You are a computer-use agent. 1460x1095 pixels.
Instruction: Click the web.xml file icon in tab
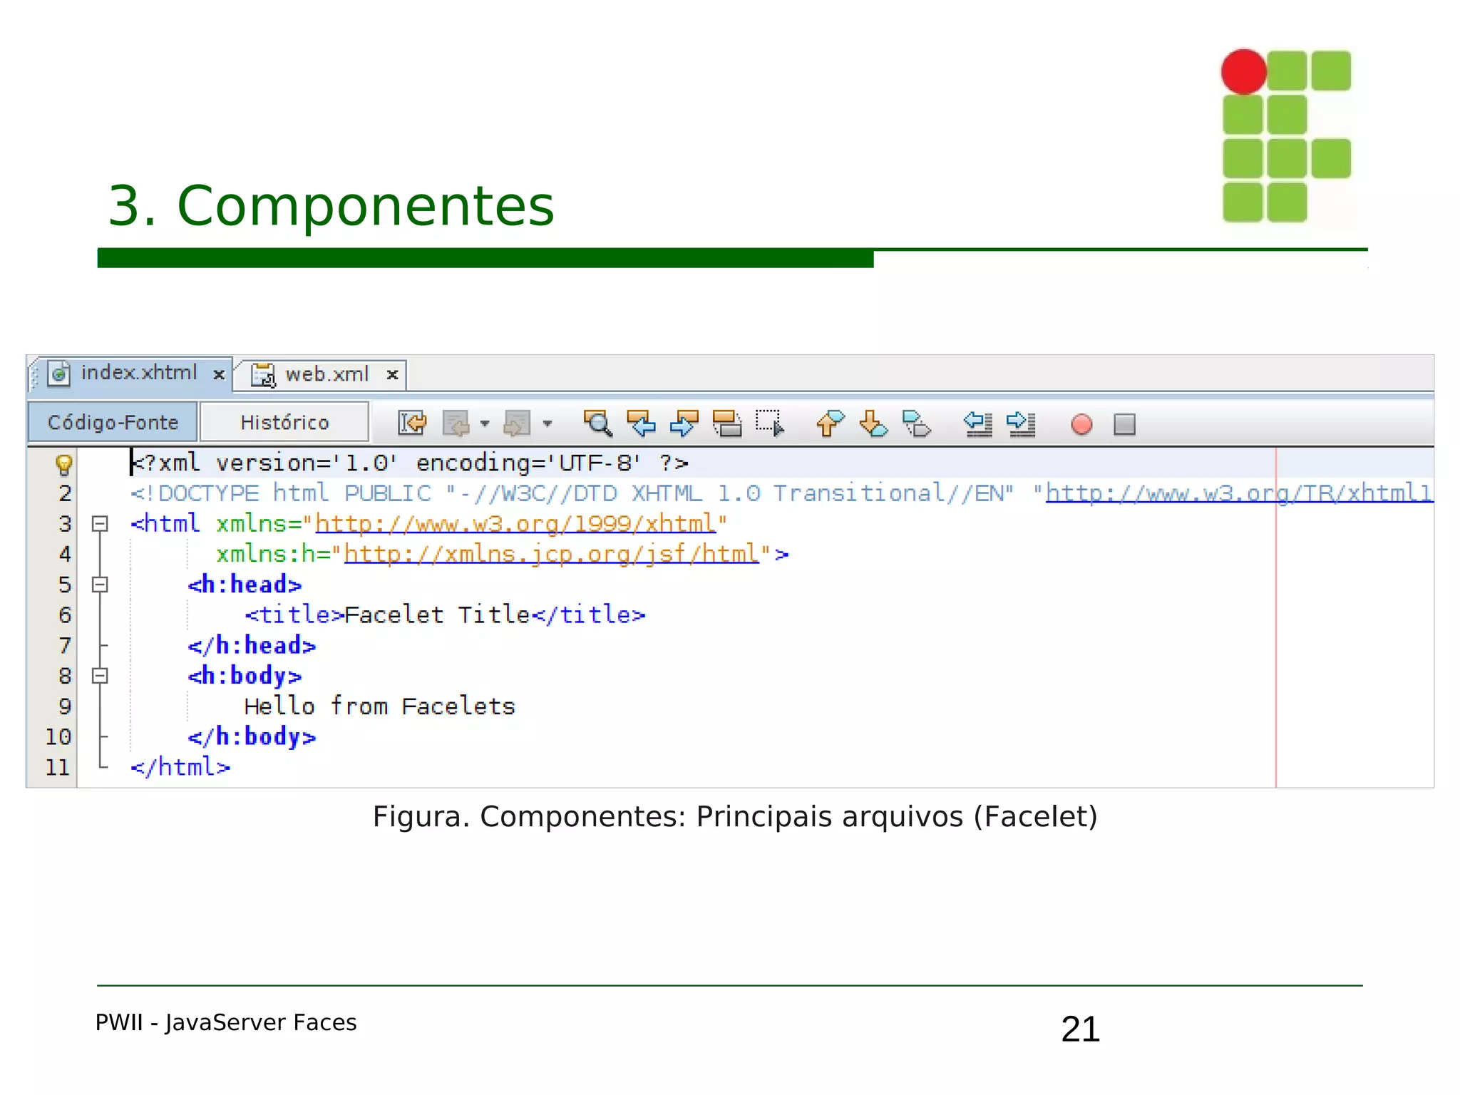click(263, 375)
